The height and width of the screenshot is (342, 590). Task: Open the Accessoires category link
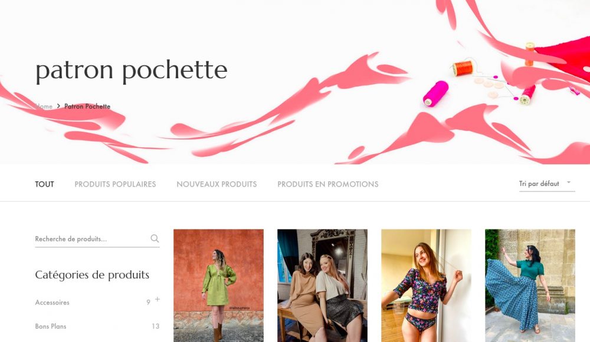[53, 302]
